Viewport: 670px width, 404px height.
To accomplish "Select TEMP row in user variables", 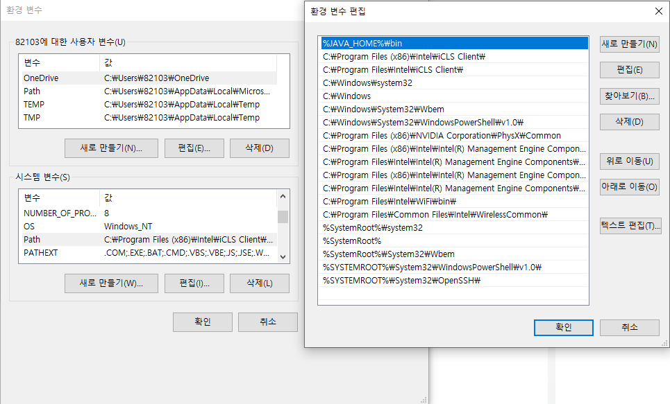I will tap(149, 105).
